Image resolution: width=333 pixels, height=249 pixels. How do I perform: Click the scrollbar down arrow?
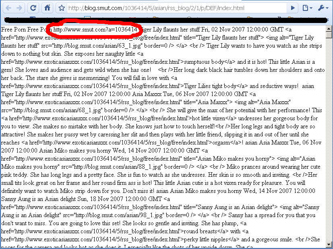click(x=329, y=244)
